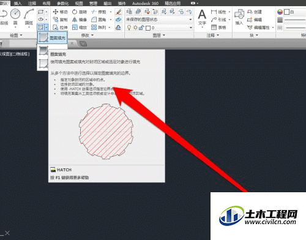Open the Featured Apps (精选应用) tab
Screen dimensions: 306x240
[173, 3]
